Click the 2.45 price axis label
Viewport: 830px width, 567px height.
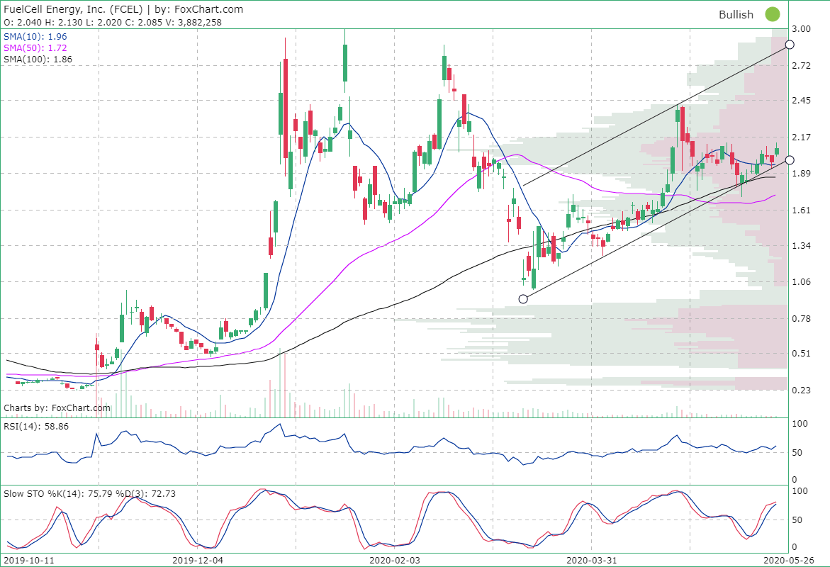coord(801,101)
